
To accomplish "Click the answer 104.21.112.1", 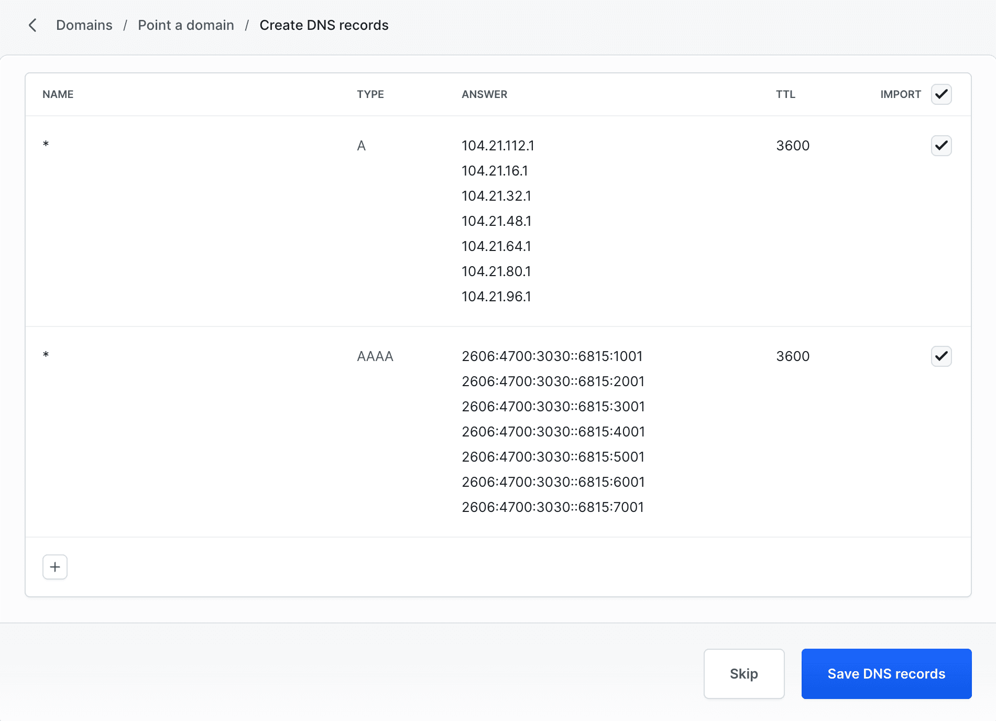I will click(x=498, y=146).
